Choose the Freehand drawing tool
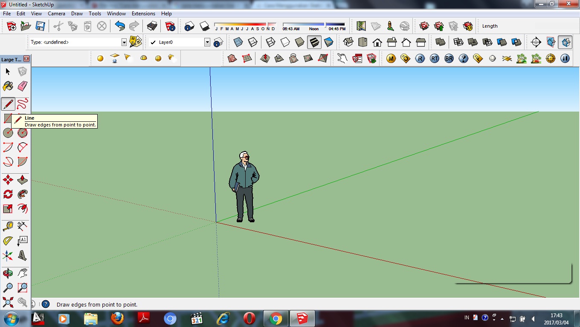580x327 pixels. coord(22,103)
